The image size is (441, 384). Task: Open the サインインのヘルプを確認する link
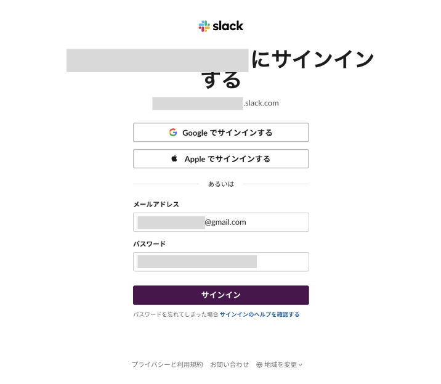(259, 314)
